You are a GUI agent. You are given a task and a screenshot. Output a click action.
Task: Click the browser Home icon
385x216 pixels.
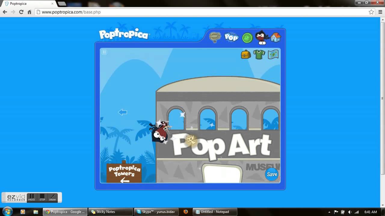pos(29,12)
